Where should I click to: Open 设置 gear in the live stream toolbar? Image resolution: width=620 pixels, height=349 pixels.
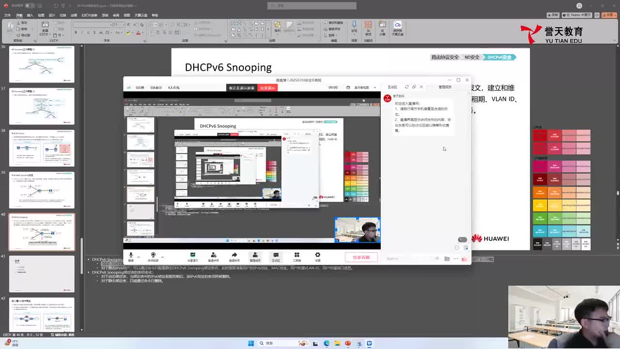318,257
